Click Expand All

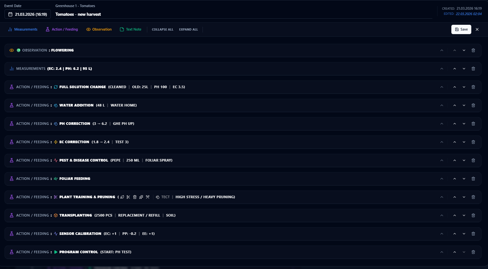coord(188,29)
